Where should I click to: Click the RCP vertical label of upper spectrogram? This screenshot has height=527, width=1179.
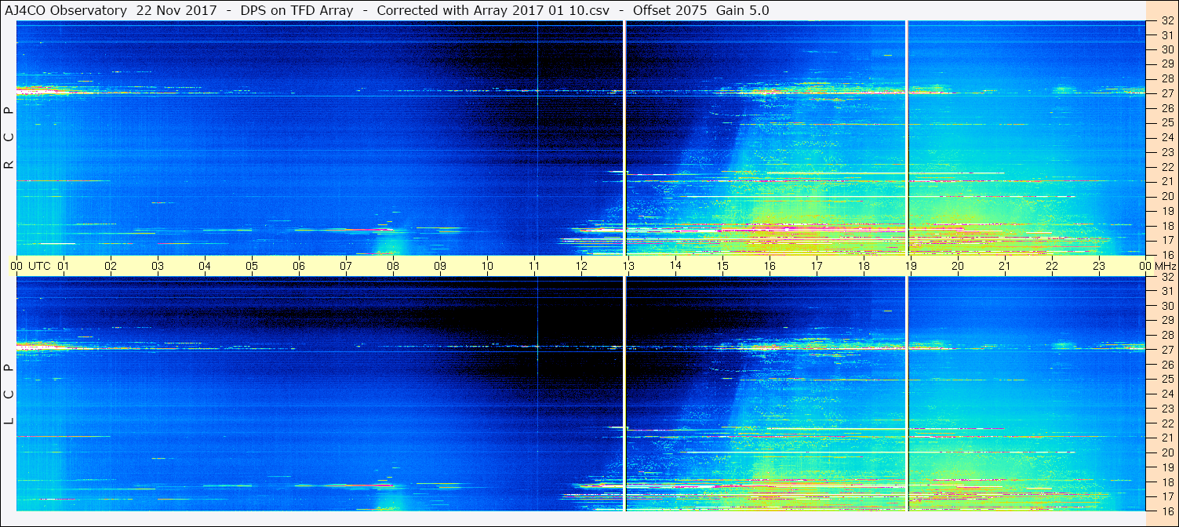point(9,138)
